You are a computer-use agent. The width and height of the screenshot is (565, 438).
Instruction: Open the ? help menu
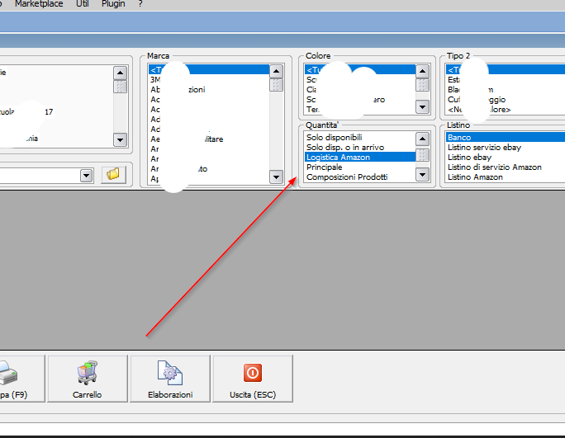[x=140, y=4]
